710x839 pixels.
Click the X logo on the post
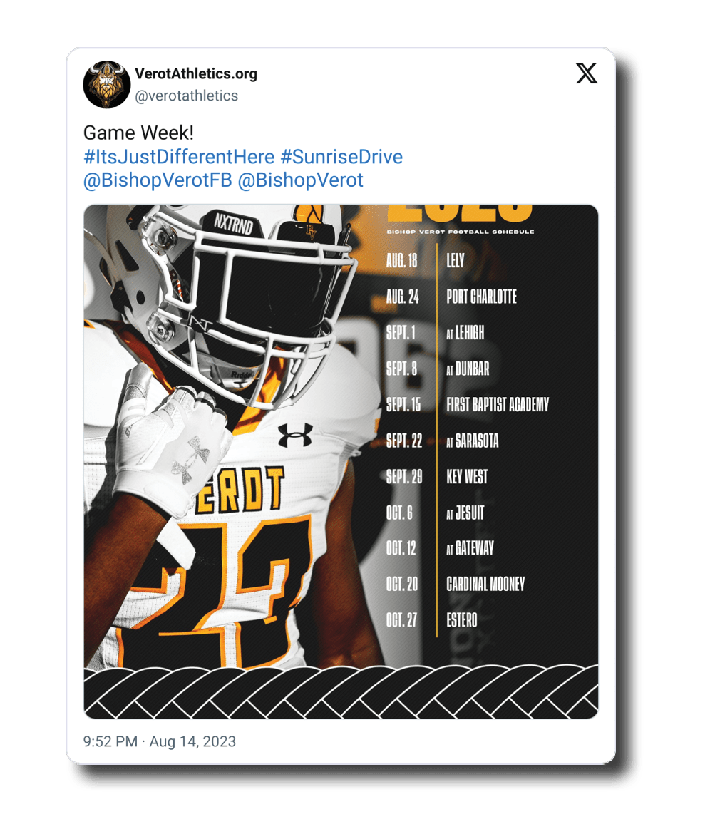pos(587,73)
